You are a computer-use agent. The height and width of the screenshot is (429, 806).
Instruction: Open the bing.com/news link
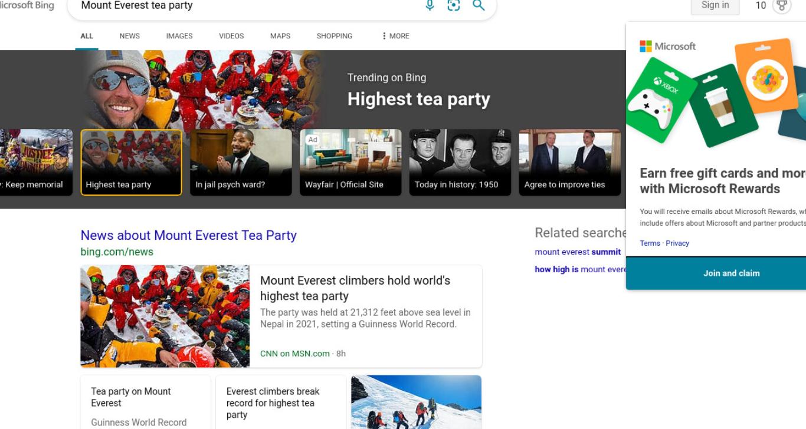coord(117,252)
